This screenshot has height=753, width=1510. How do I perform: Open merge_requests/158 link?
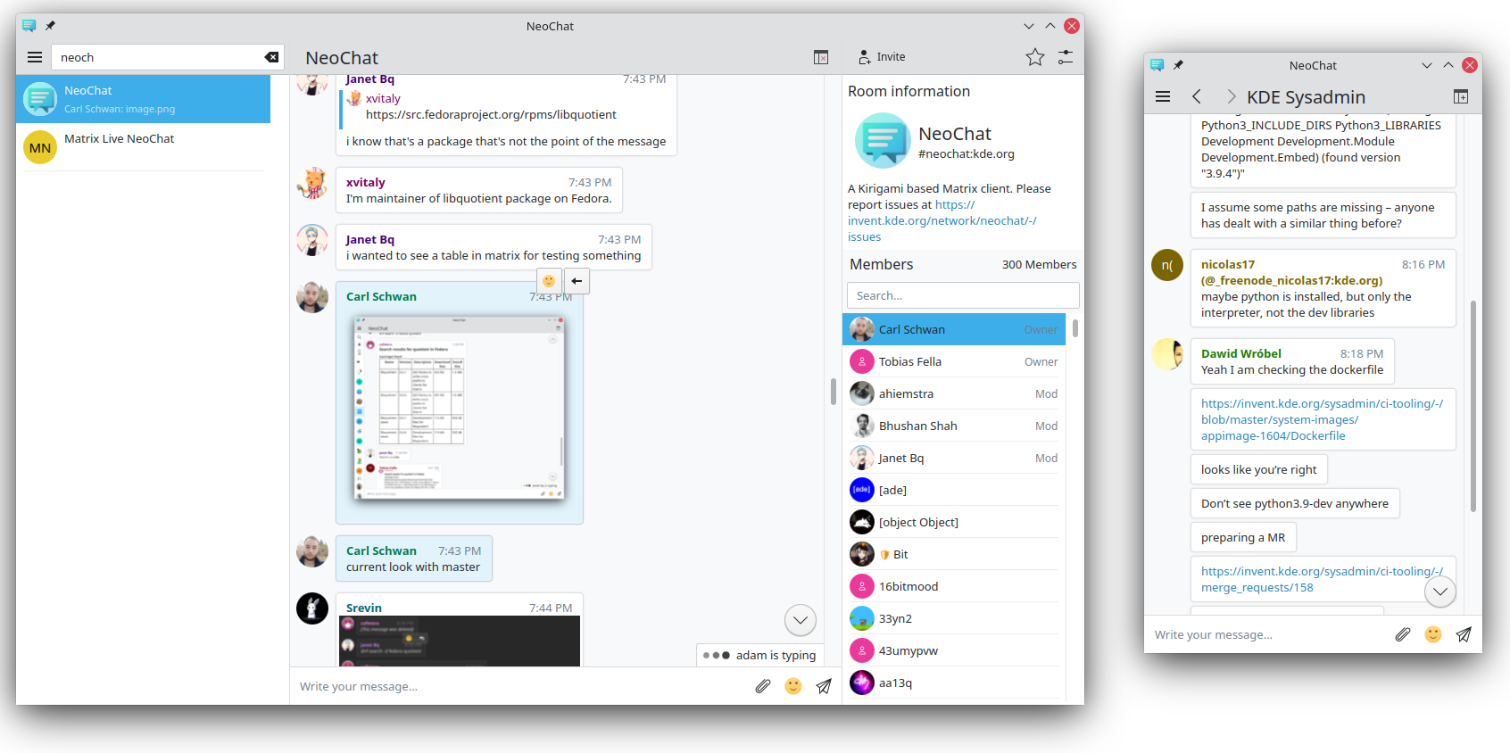1322,579
